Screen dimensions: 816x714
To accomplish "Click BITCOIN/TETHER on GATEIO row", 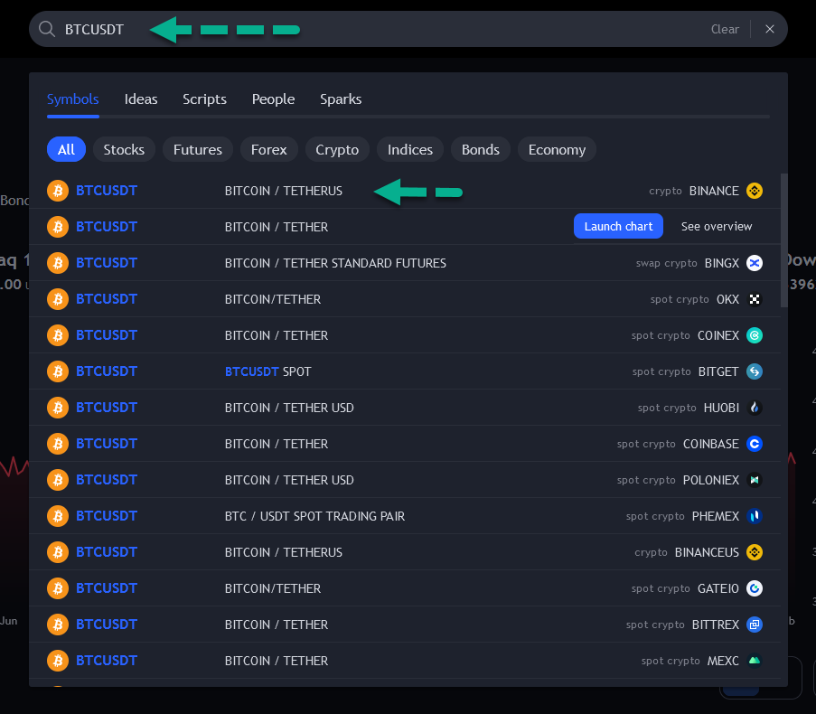I will pyautogui.click(x=273, y=588).
